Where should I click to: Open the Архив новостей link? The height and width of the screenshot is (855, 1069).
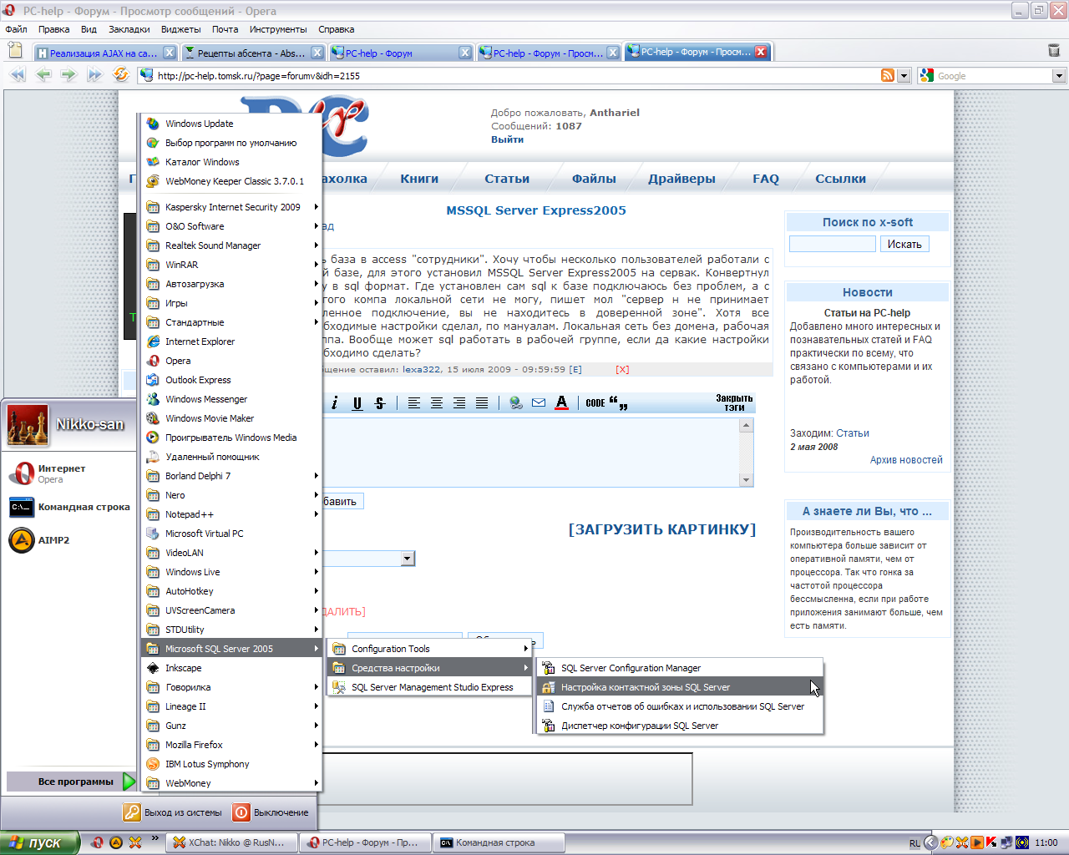906,460
